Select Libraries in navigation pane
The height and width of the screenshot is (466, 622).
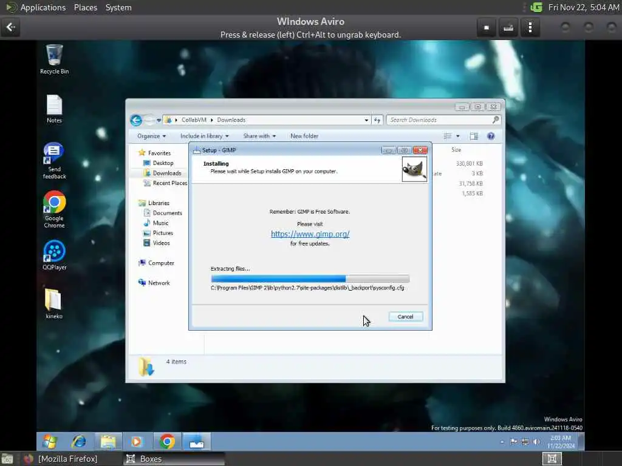(154, 203)
